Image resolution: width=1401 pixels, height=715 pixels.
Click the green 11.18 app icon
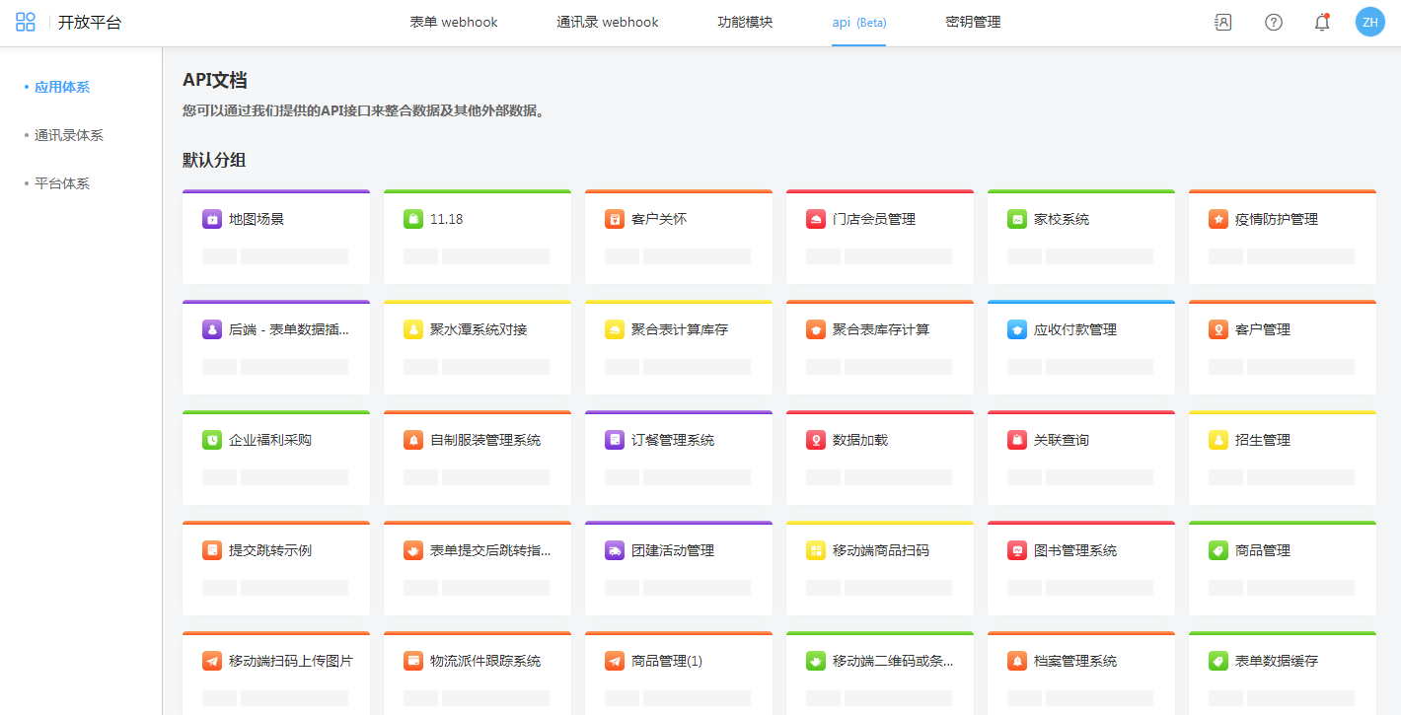tap(413, 219)
